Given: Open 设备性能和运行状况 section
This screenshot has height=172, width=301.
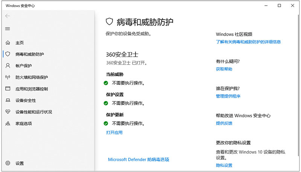Looking at the screenshot, I should tap(34, 112).
